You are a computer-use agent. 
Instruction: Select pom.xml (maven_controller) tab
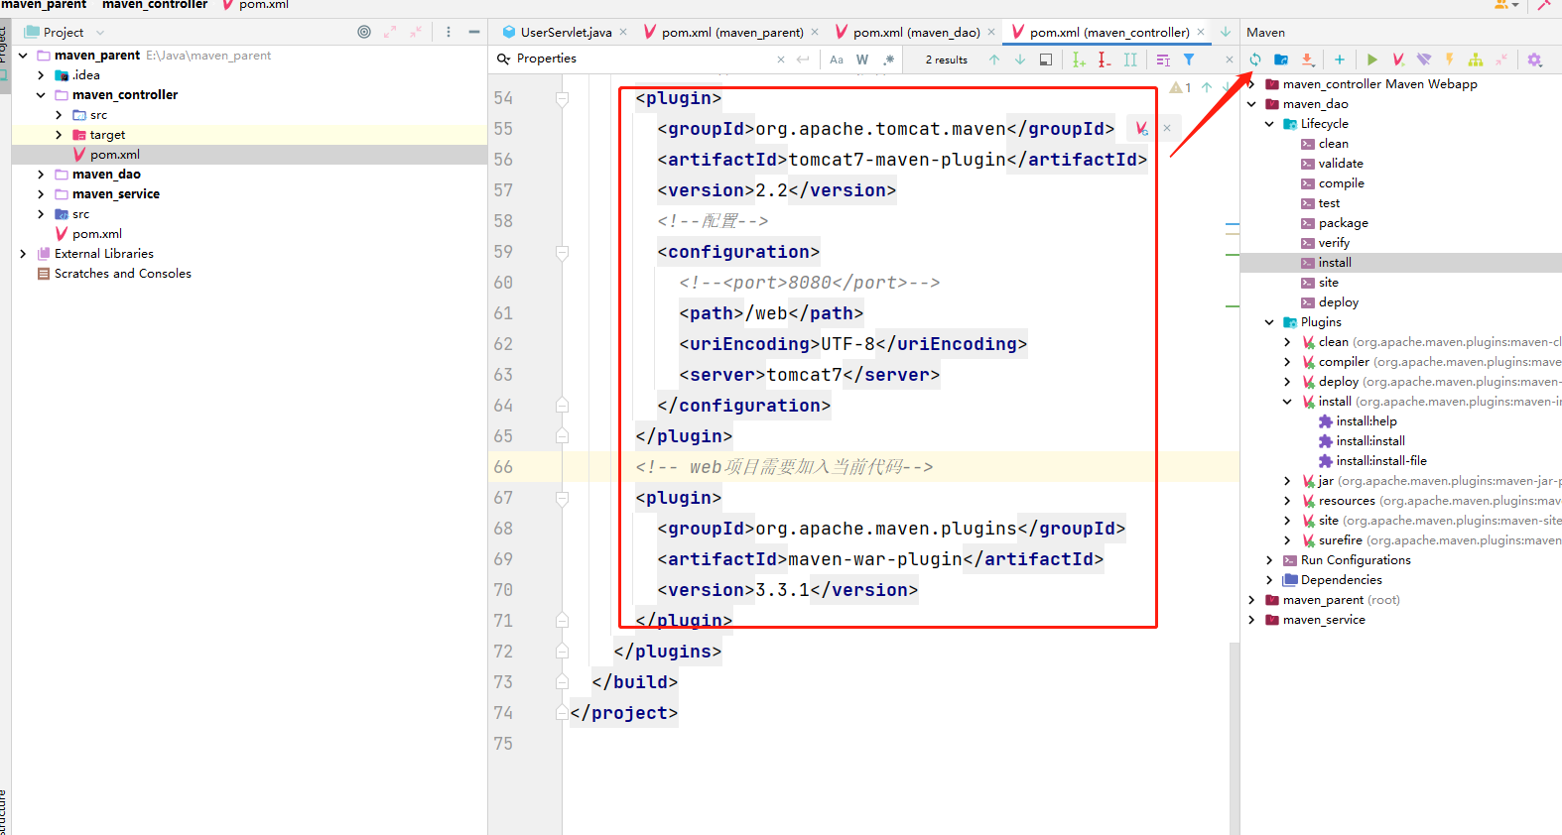pos(1108,32)
